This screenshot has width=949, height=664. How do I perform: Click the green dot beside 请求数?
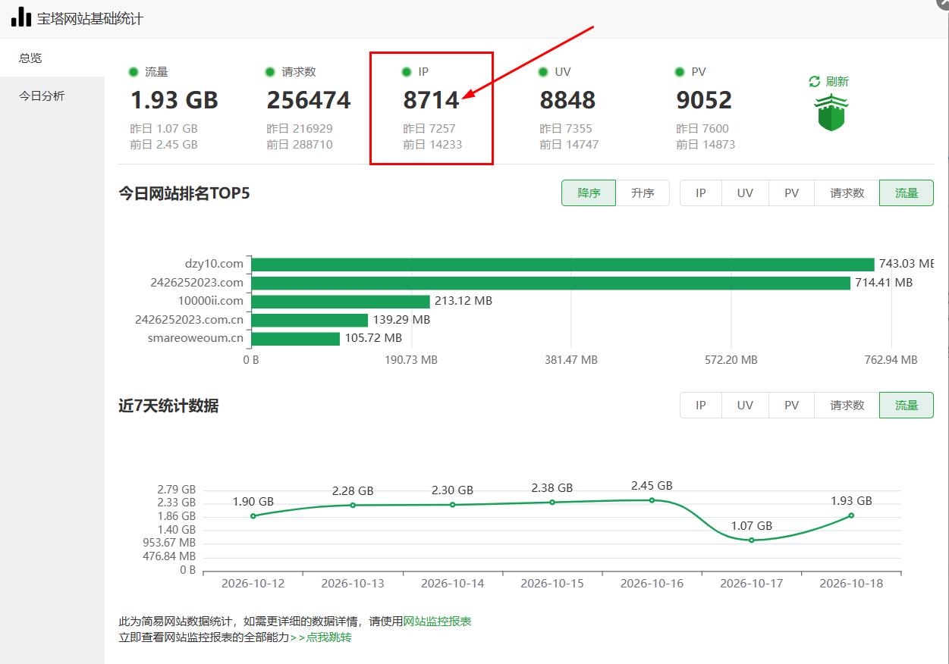[x=270, y=72]
